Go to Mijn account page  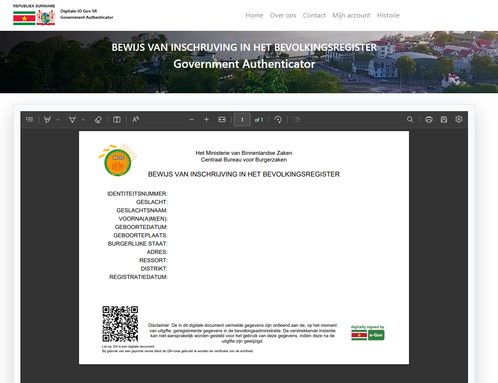(351, 15)
